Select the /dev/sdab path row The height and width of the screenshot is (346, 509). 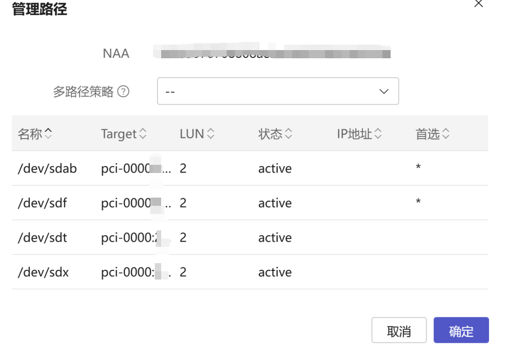click(x=47, y=168)
